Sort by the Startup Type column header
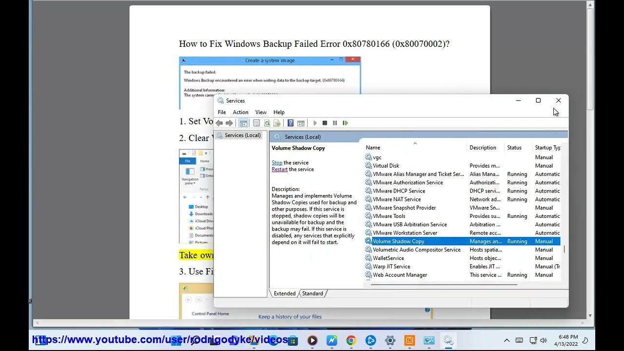Image resolution: width=624 pixels, height=351 pixels. point(547,148)
